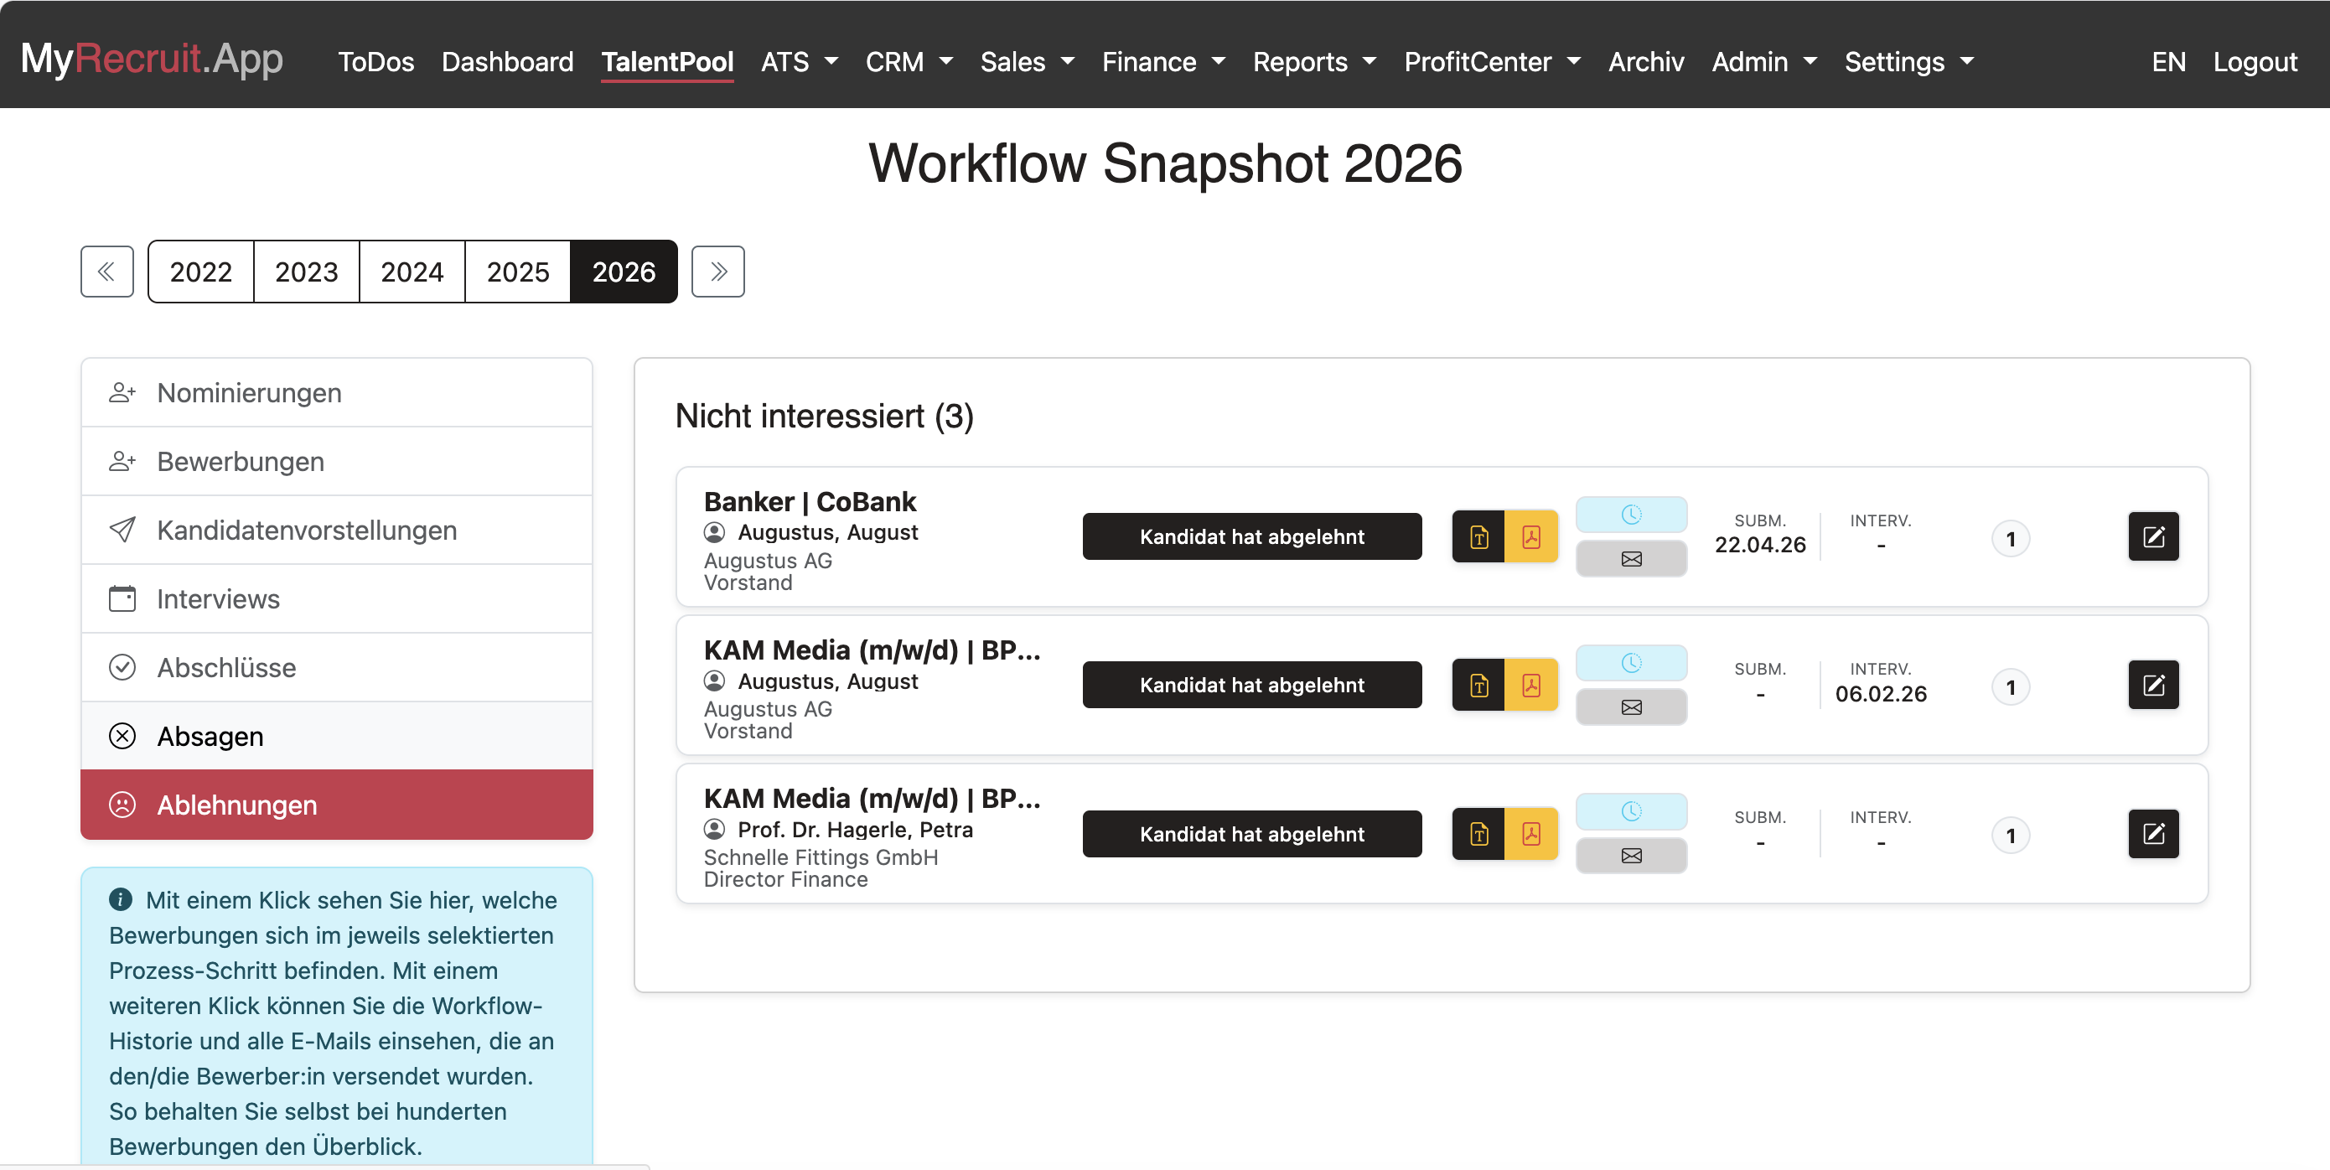This screenshot has width=2330, height=1170.
Task: Click count badge 1 on Banker CoBank row
Action: 2010,540
